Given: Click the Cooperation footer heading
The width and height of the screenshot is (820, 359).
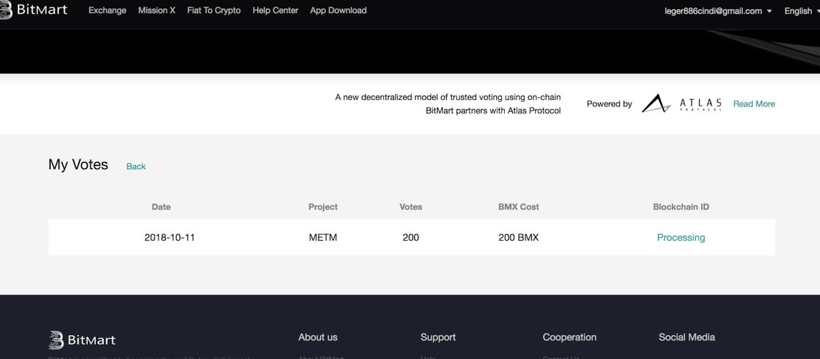Looking at the screenshot, I should pyautogui.click(x=569, y=337).
